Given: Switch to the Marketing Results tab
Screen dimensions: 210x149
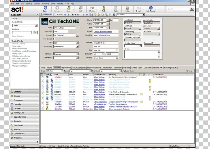Looking at the screenshot, I should point(170,68).
